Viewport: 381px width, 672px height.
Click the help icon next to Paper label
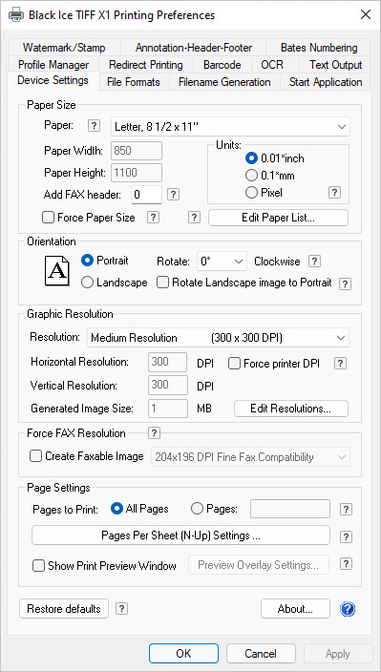[x=94, y=126]
